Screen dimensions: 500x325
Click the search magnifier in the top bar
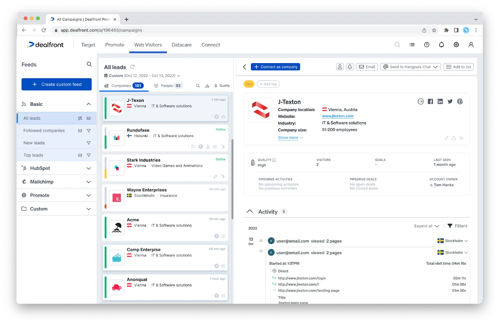(x=397, y=45)
